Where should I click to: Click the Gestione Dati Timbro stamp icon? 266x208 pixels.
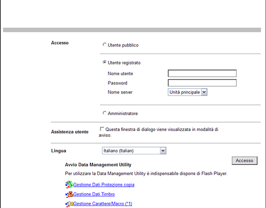(69, 194)
